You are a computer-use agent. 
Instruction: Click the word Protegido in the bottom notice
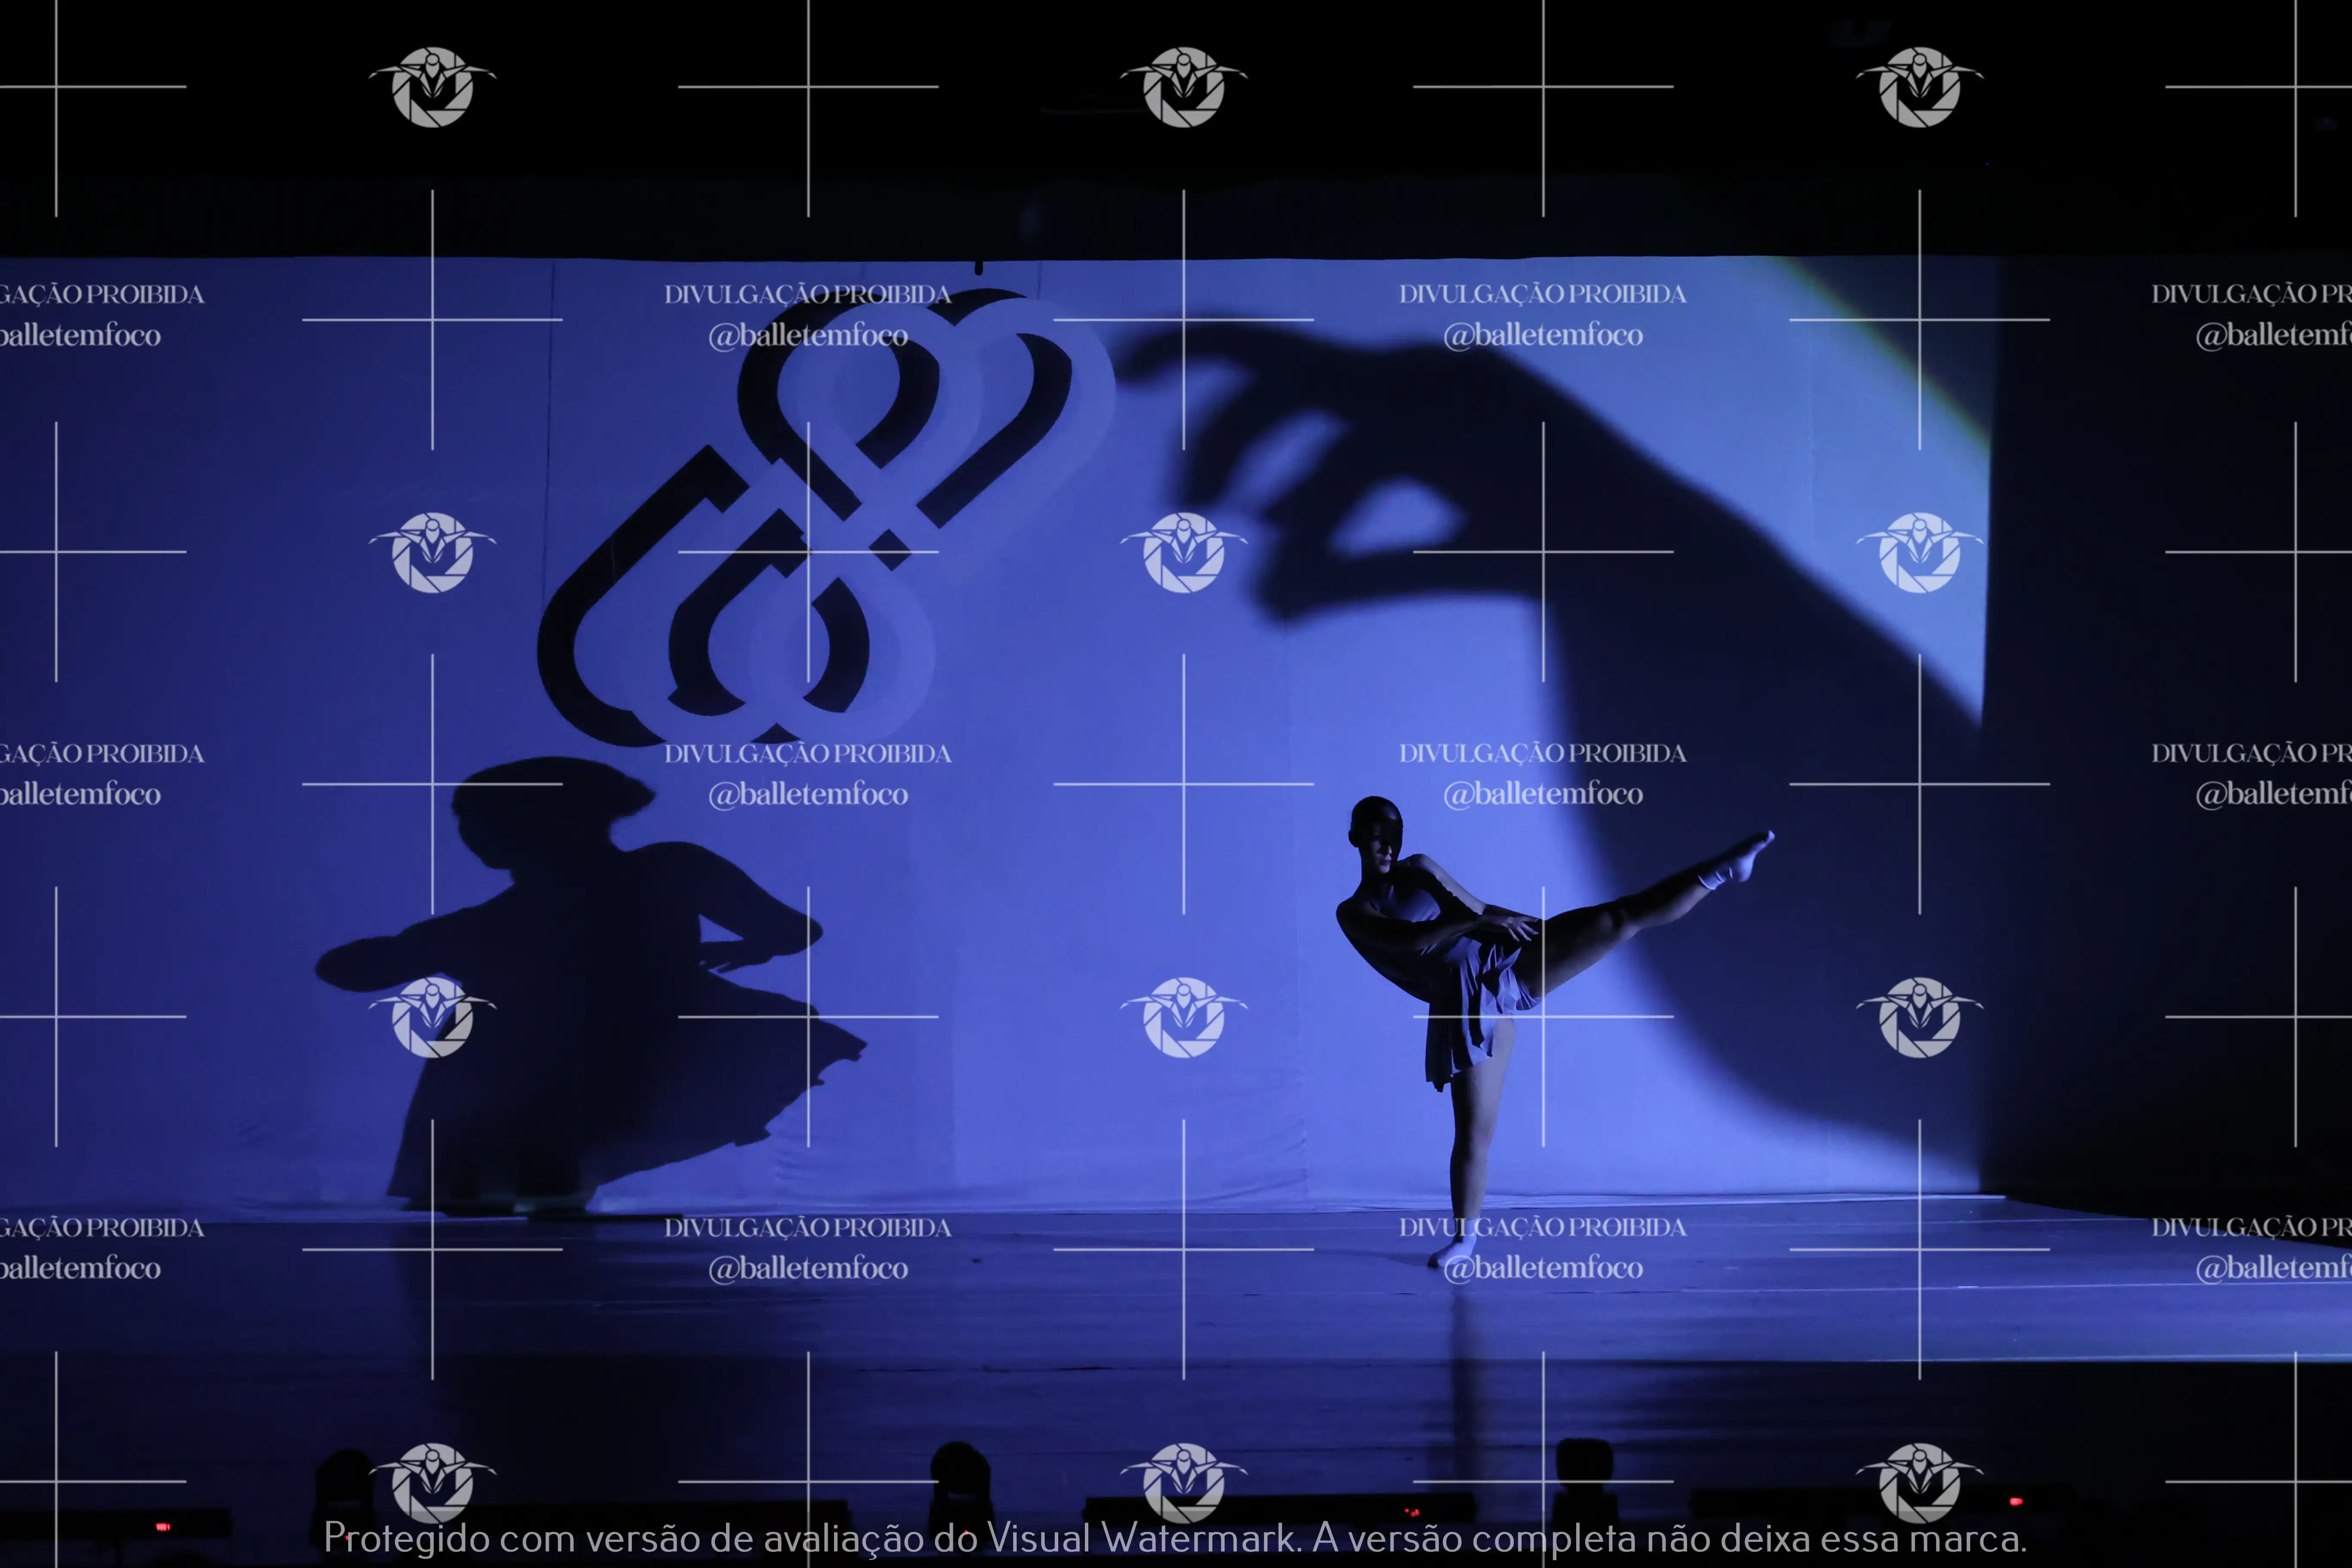coord(407,1538)
